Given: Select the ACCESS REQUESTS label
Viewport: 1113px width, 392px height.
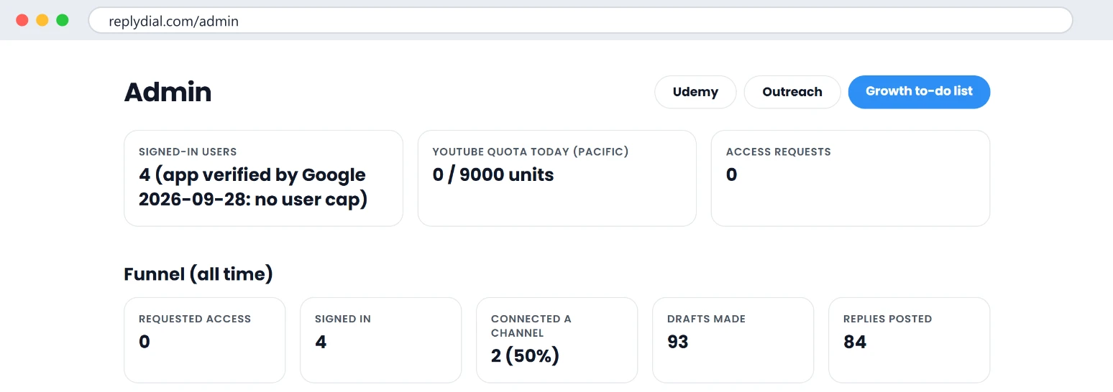Looking at the screenshot, I should pyautogui.click(x=779, y=152).
